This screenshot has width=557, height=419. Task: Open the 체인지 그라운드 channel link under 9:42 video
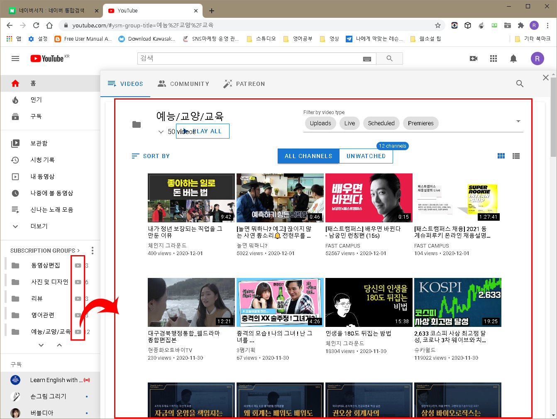pos(167,246)
